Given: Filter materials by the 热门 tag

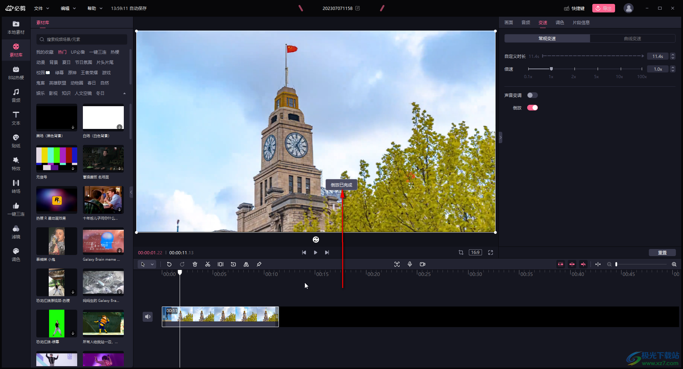Looking at the screenshot, I should [x=62, y=52].
